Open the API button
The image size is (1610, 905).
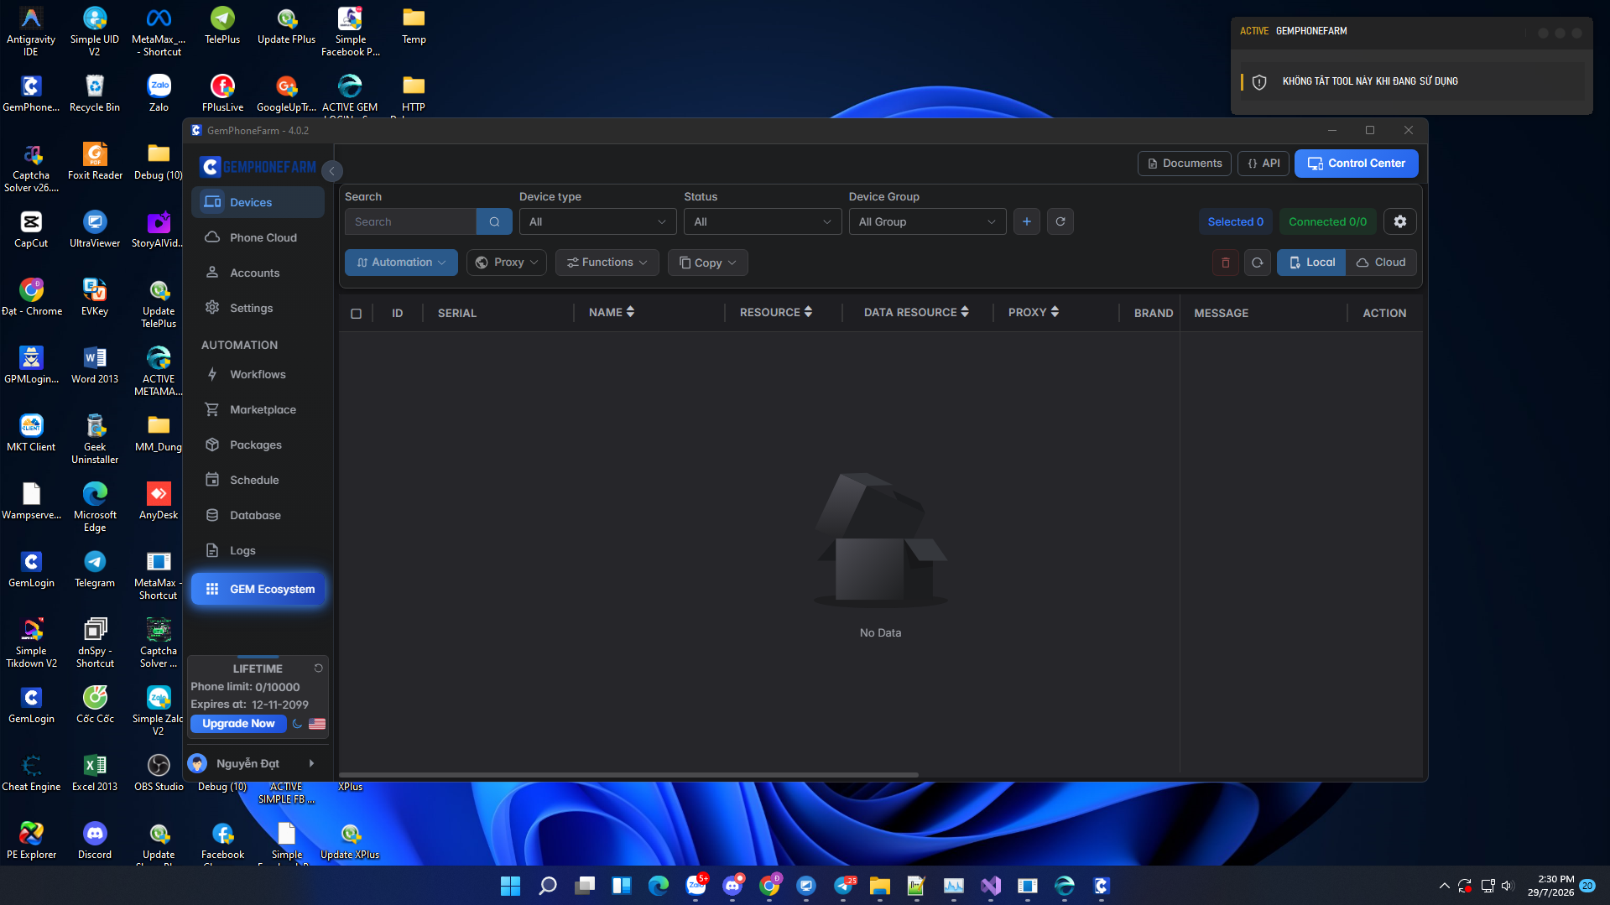pyautogui.click(x=1263, y=164)
